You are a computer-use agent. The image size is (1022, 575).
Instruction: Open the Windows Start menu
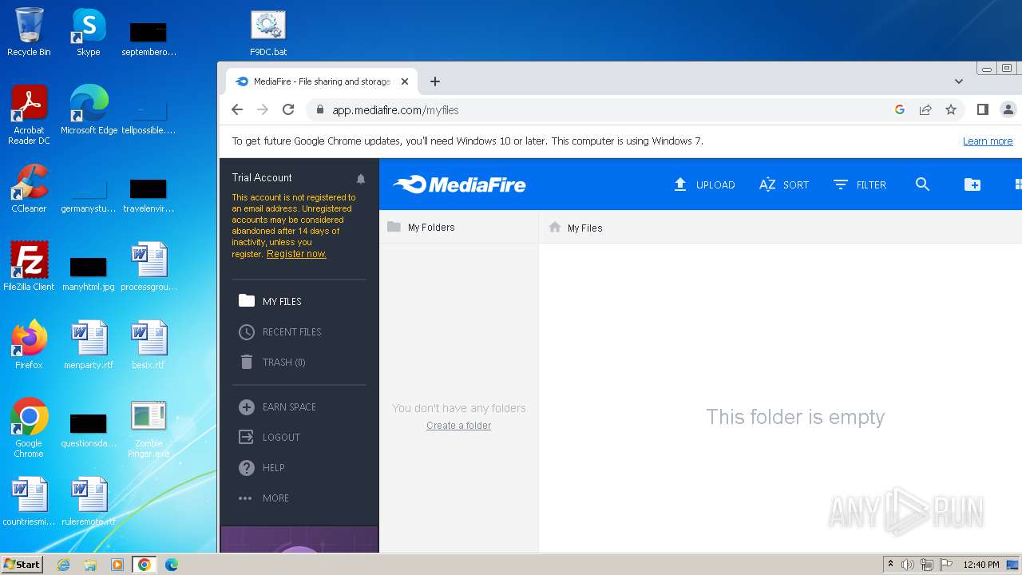22,565
